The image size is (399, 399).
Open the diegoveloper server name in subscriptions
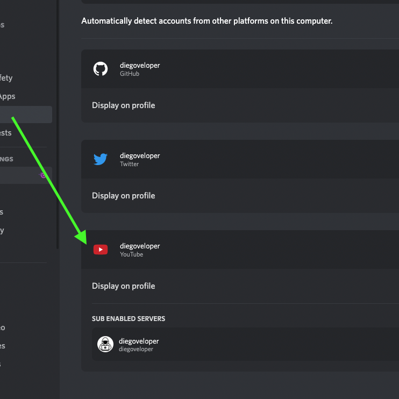pos(139,341)
